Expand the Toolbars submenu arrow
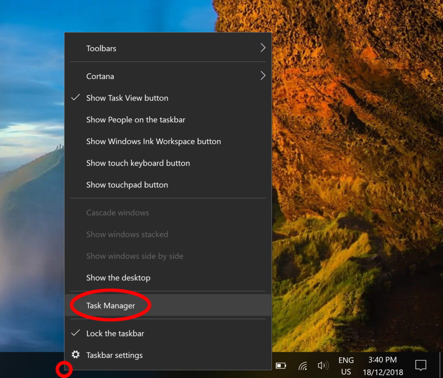The image size is (443, 378). coord(263,48)
